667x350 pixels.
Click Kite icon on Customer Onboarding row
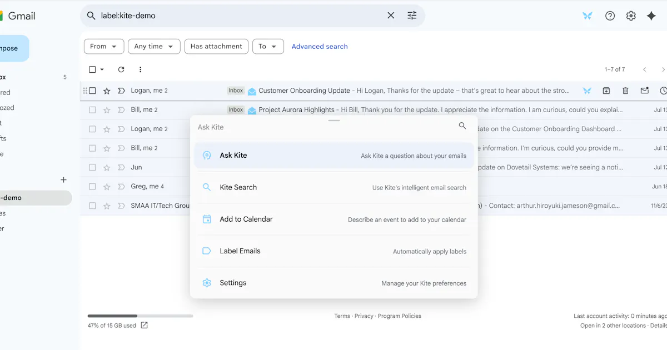click(587, 91)
